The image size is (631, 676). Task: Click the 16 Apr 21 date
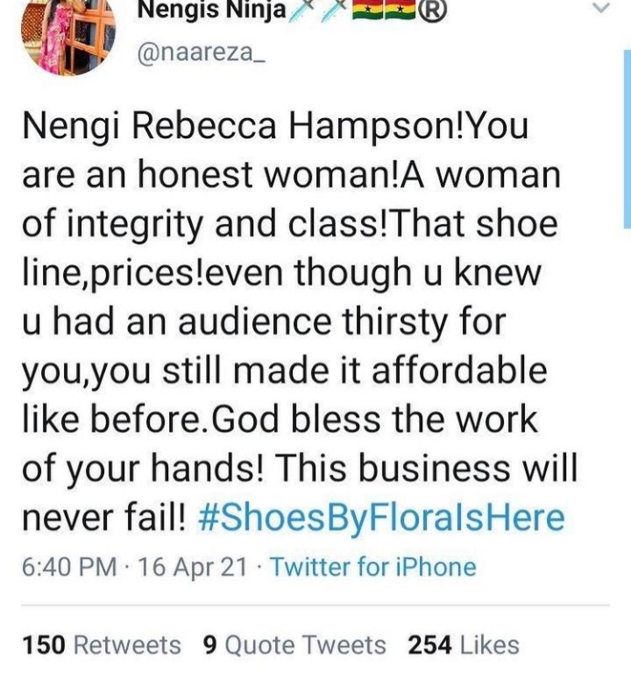192,567
